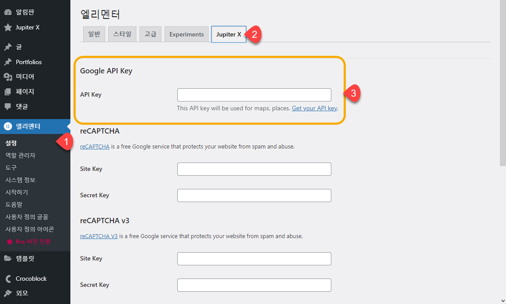Focus the reCAPTCHA v3 Secret Key field

click(254, 285)
